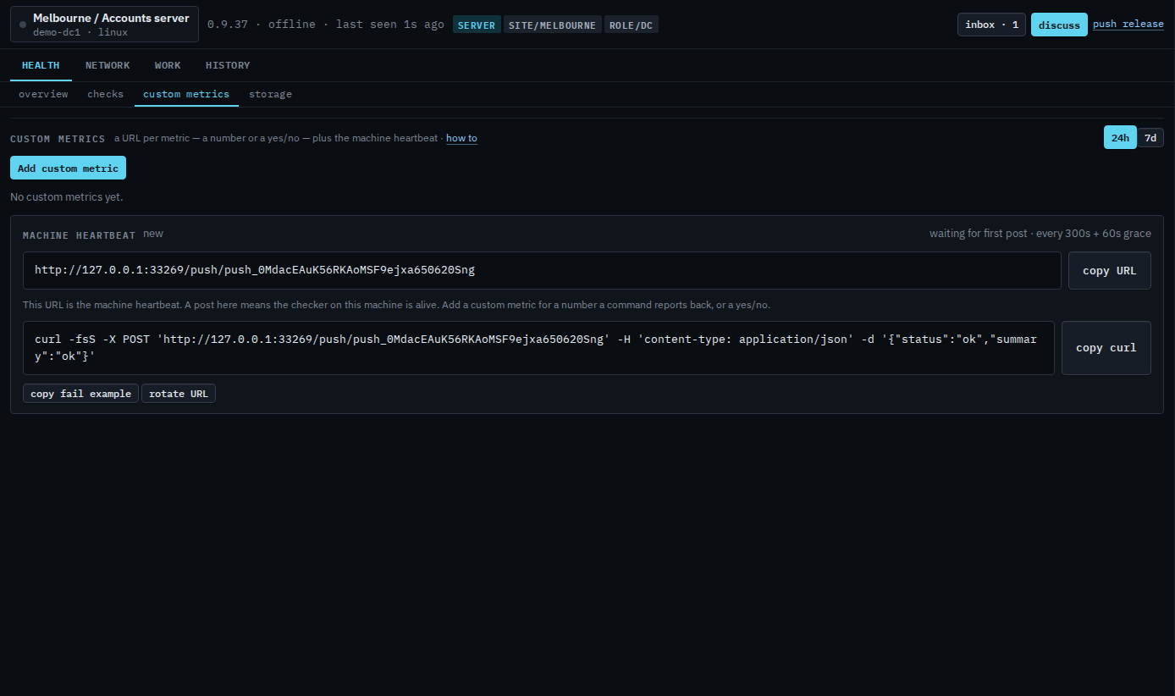Open the storage sub-tab
Screen dimensions: 1175x696
[x=270, y=94]
